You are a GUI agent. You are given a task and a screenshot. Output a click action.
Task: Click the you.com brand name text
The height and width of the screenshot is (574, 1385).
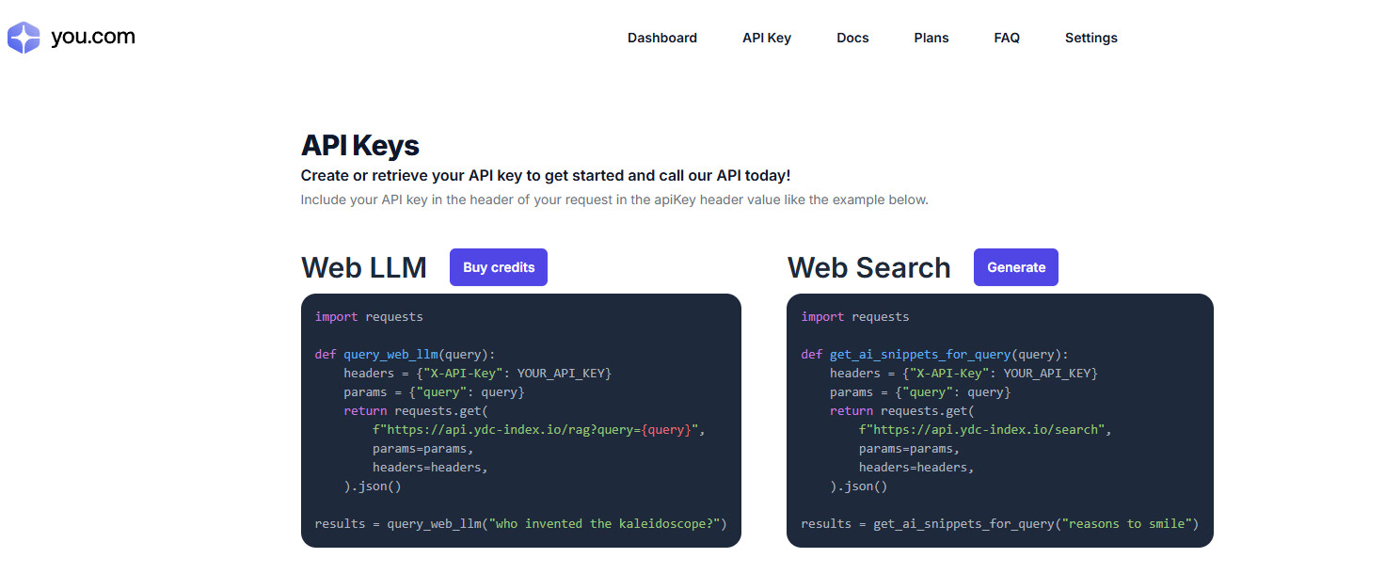pos(92,38)
